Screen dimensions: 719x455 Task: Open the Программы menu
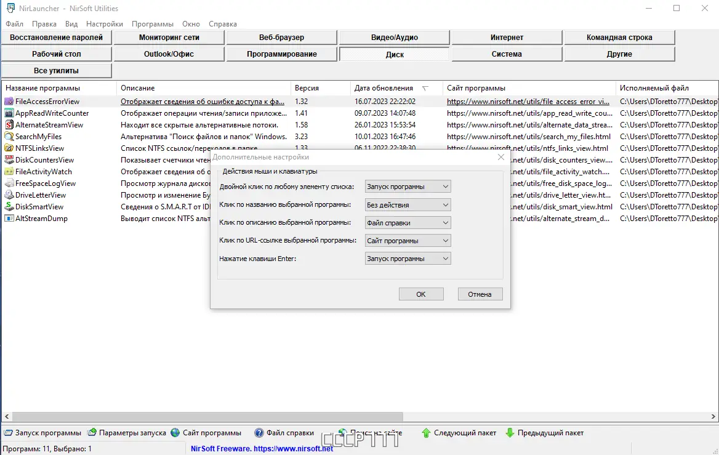pyautogui.click(x=153, y=24)
